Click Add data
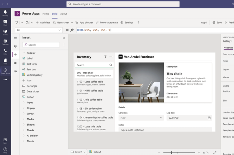Image resolution: width=234 pixels, height=155 pixels. point(43,23)
